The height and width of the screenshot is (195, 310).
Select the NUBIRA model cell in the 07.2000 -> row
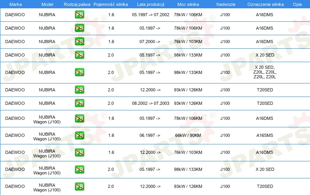click(47, 42)
